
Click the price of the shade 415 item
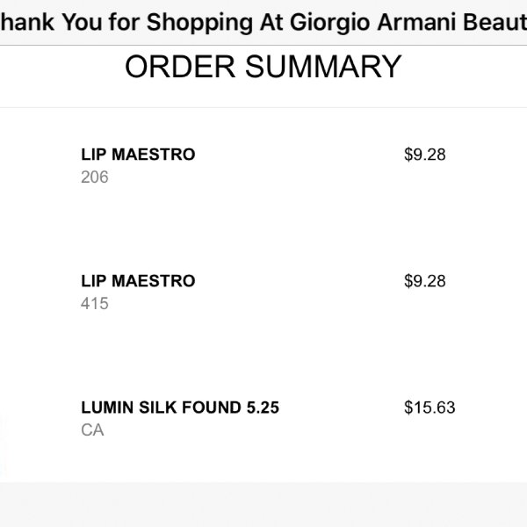click(x=425, y=281)
